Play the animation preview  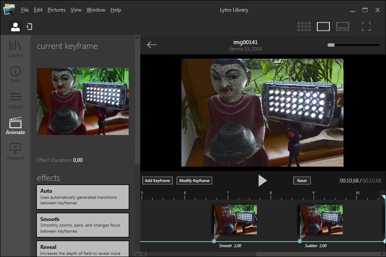pos(262,180)
